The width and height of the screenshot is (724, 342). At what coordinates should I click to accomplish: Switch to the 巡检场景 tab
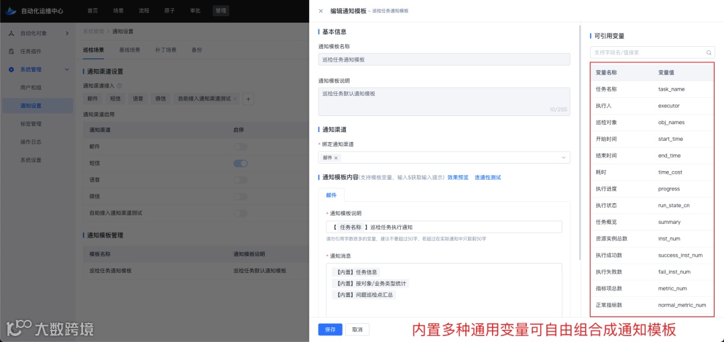point(93,50)
